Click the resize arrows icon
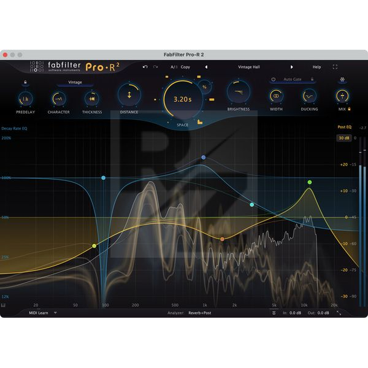 [339, 313]
